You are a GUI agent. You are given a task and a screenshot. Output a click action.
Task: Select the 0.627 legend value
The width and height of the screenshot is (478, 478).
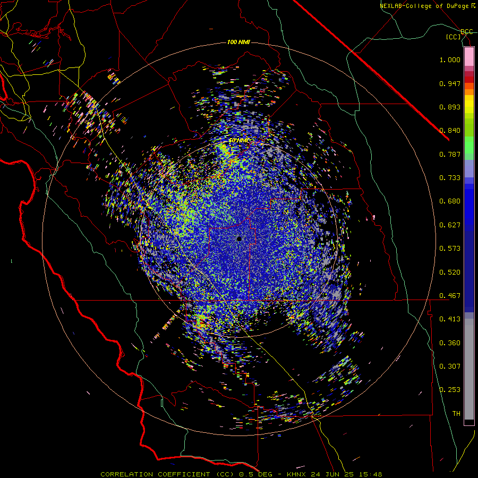pyautogui.click(x=450, y=225)
